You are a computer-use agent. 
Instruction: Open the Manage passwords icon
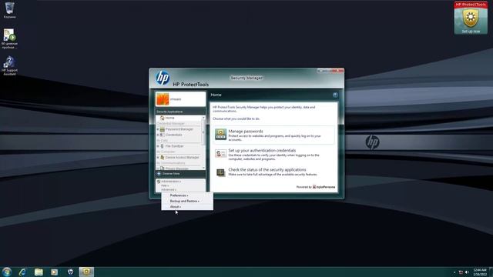pos(220,134)
